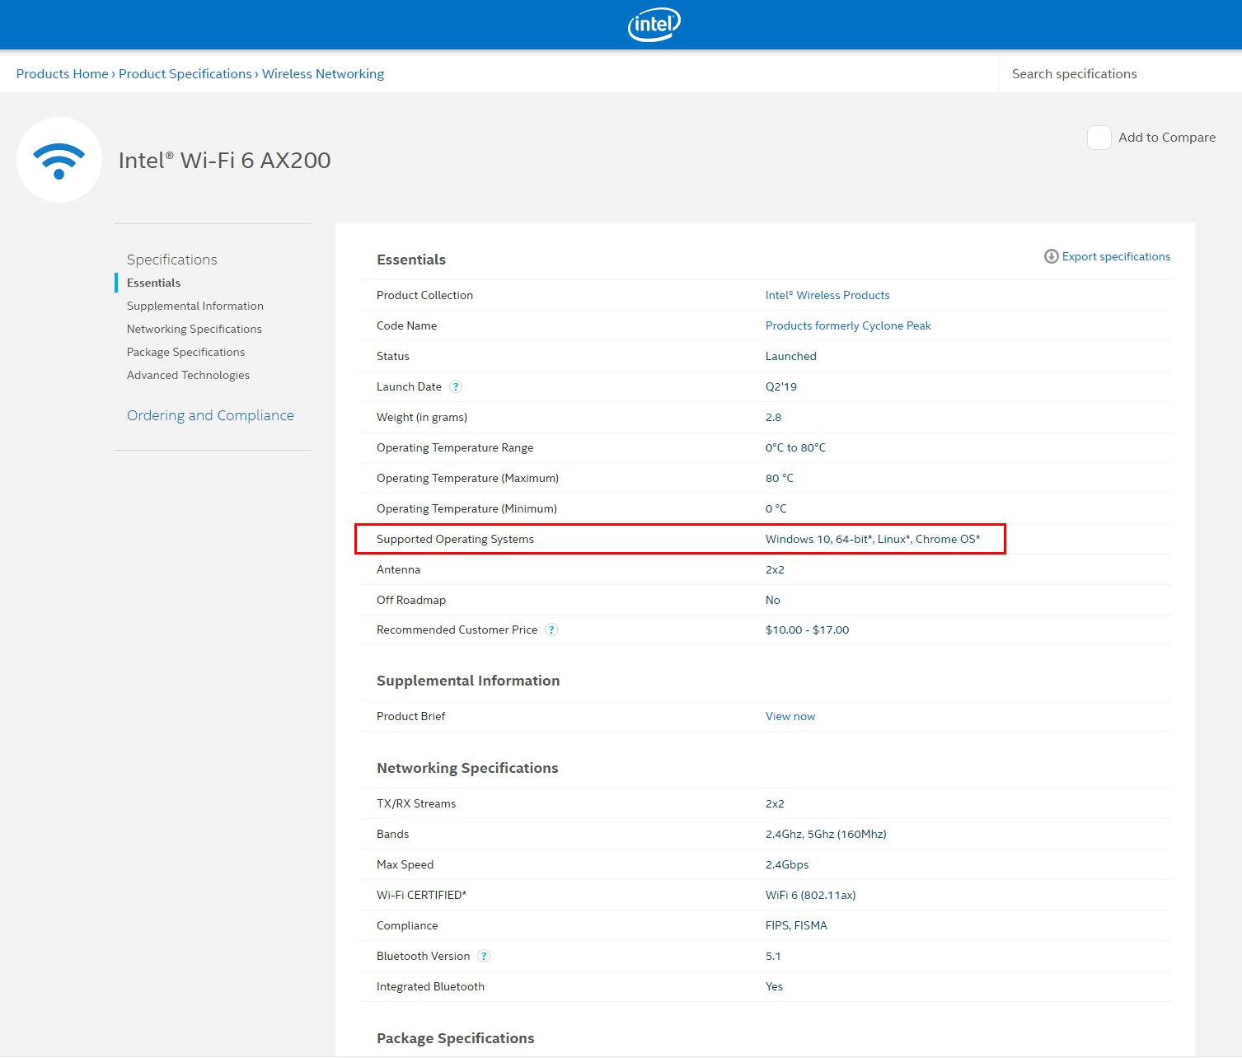Select Essentials in the sidebar
This screenshot has height=1058, width=1242.
153,283
